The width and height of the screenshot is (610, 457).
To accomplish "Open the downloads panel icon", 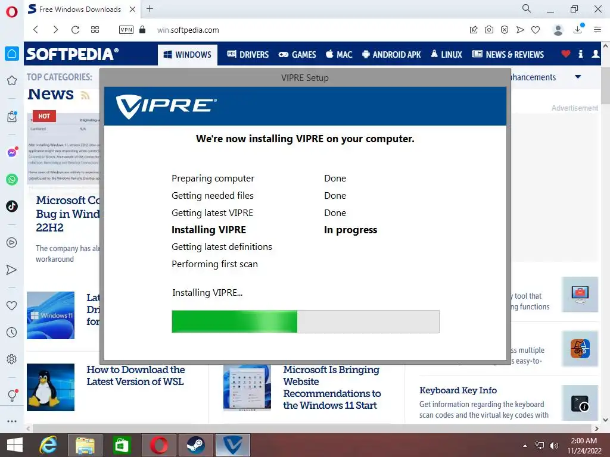I will coord(578,29).
